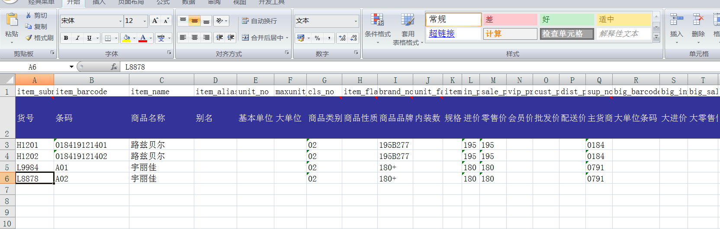Viewport: 720px width, 229px height.
Task: Toggle middle vertical alignment
Action: pyautogui.click(x=195, y=20)
